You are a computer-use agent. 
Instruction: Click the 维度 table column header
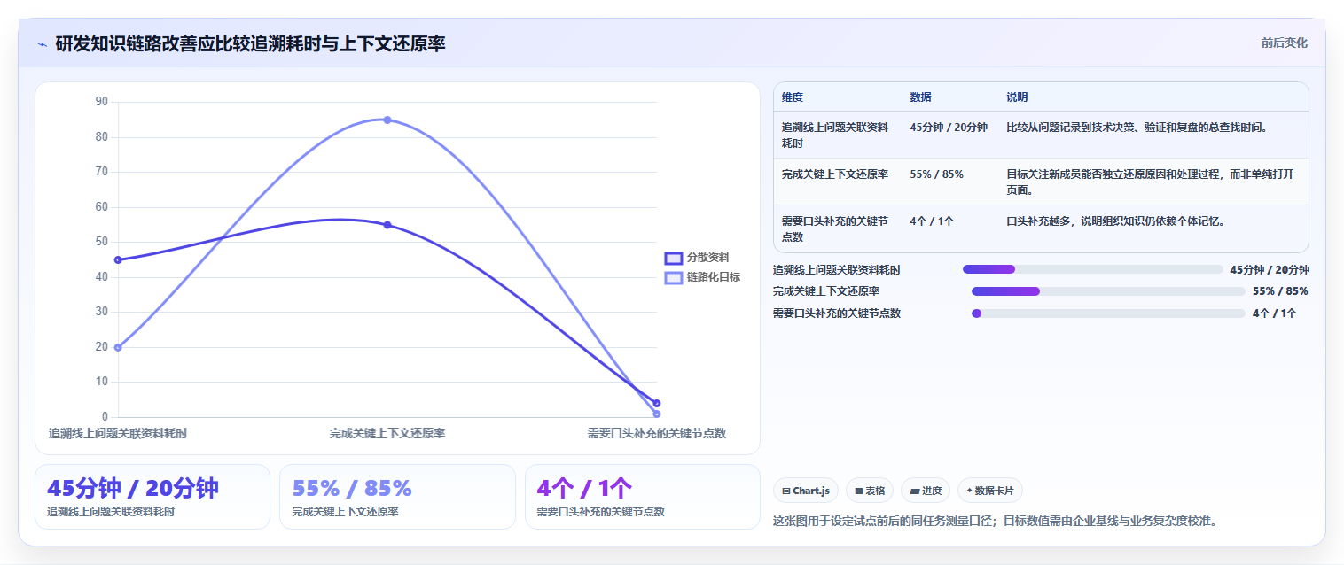[x=793, y=97]
